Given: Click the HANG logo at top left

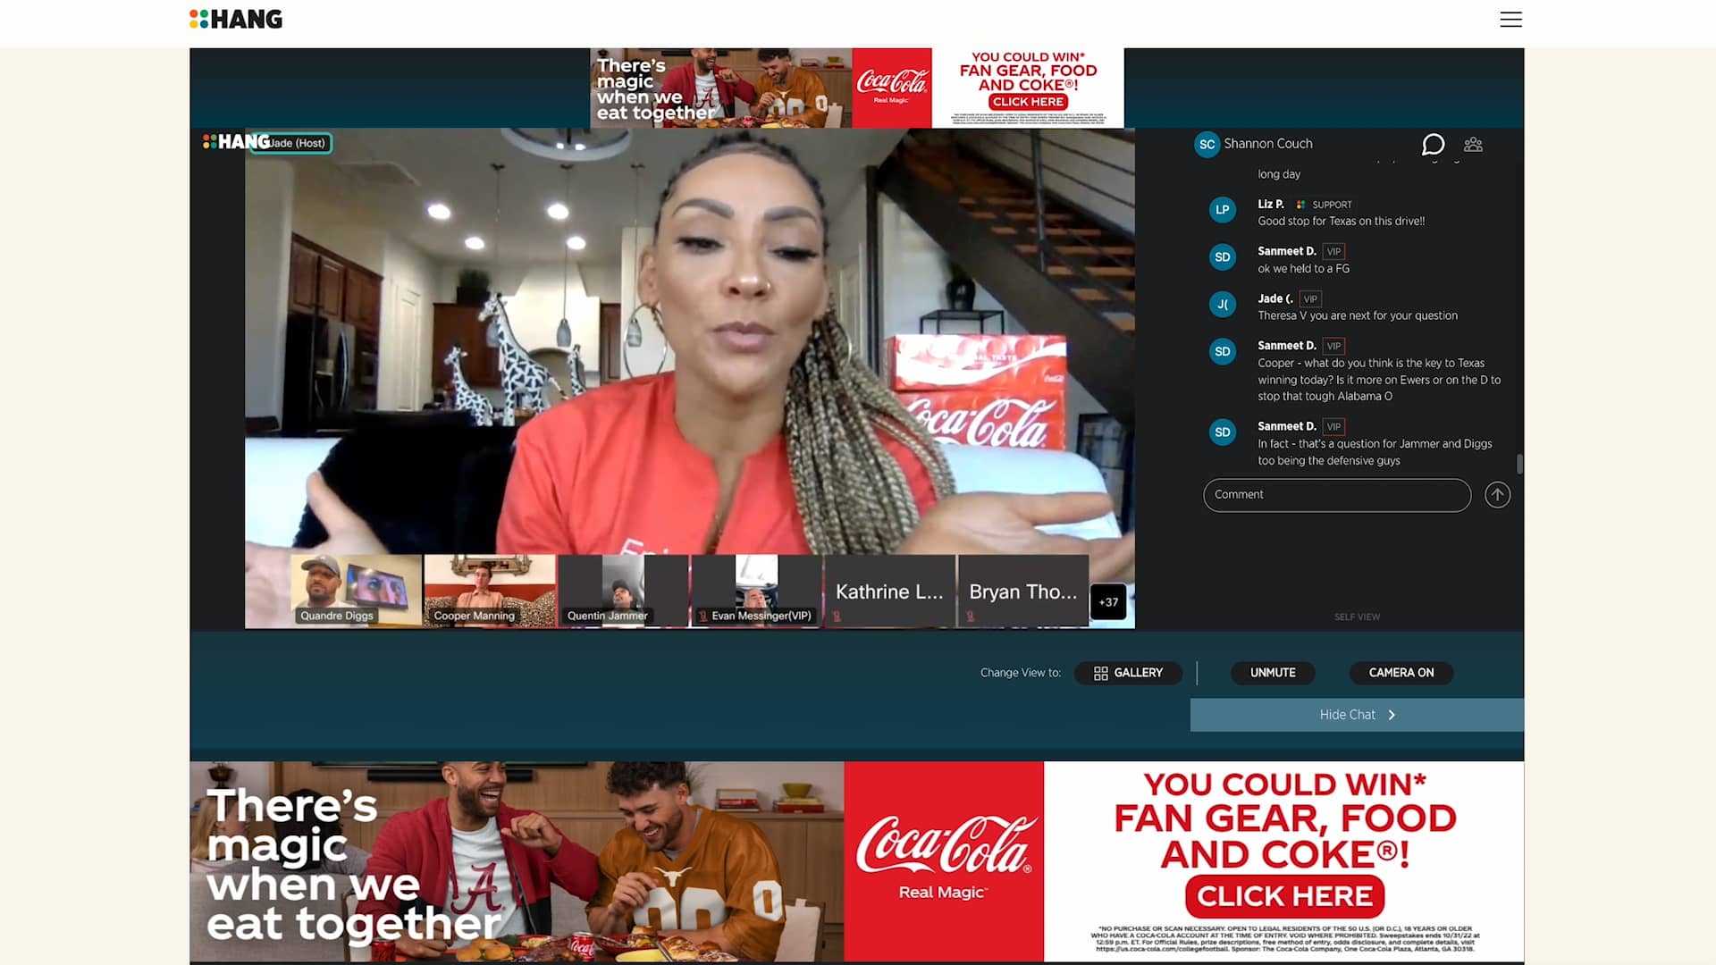Looking at the screenshot, I should 235,18.
